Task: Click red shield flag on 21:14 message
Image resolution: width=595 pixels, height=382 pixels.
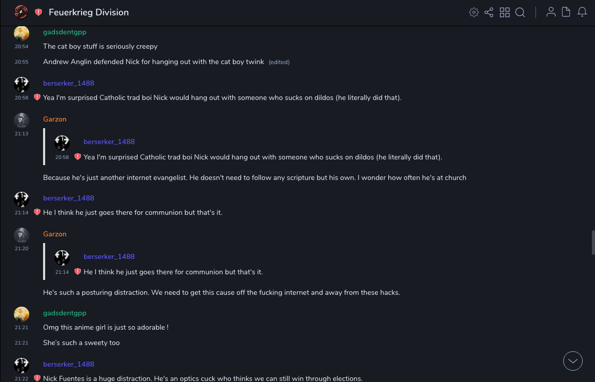Action: tap(37, 212)
